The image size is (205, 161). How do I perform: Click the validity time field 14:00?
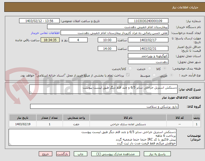(x=107, y=48)
